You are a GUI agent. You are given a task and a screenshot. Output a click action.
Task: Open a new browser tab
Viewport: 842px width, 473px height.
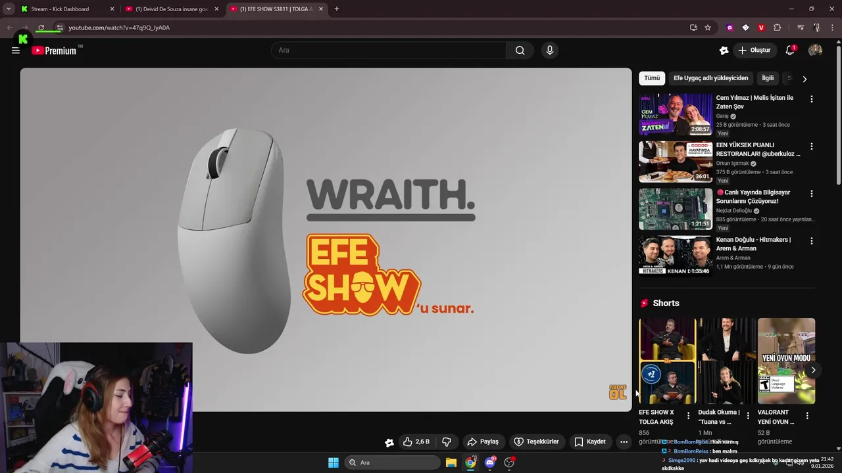[x=337, y=9]
